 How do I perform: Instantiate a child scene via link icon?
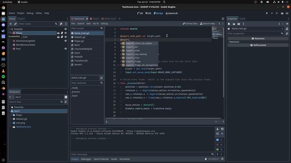(15, 24)
